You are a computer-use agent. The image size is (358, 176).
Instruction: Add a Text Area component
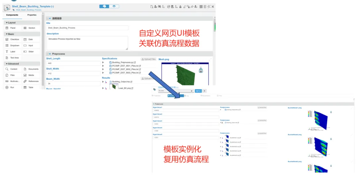(x=14, y=58)
